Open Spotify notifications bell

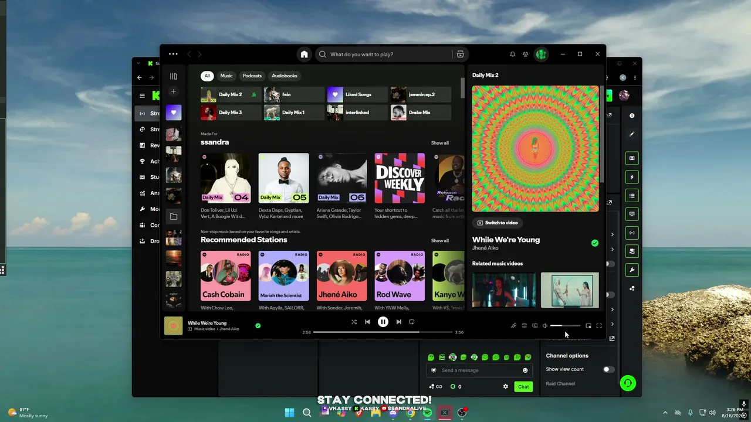point(512,55)
